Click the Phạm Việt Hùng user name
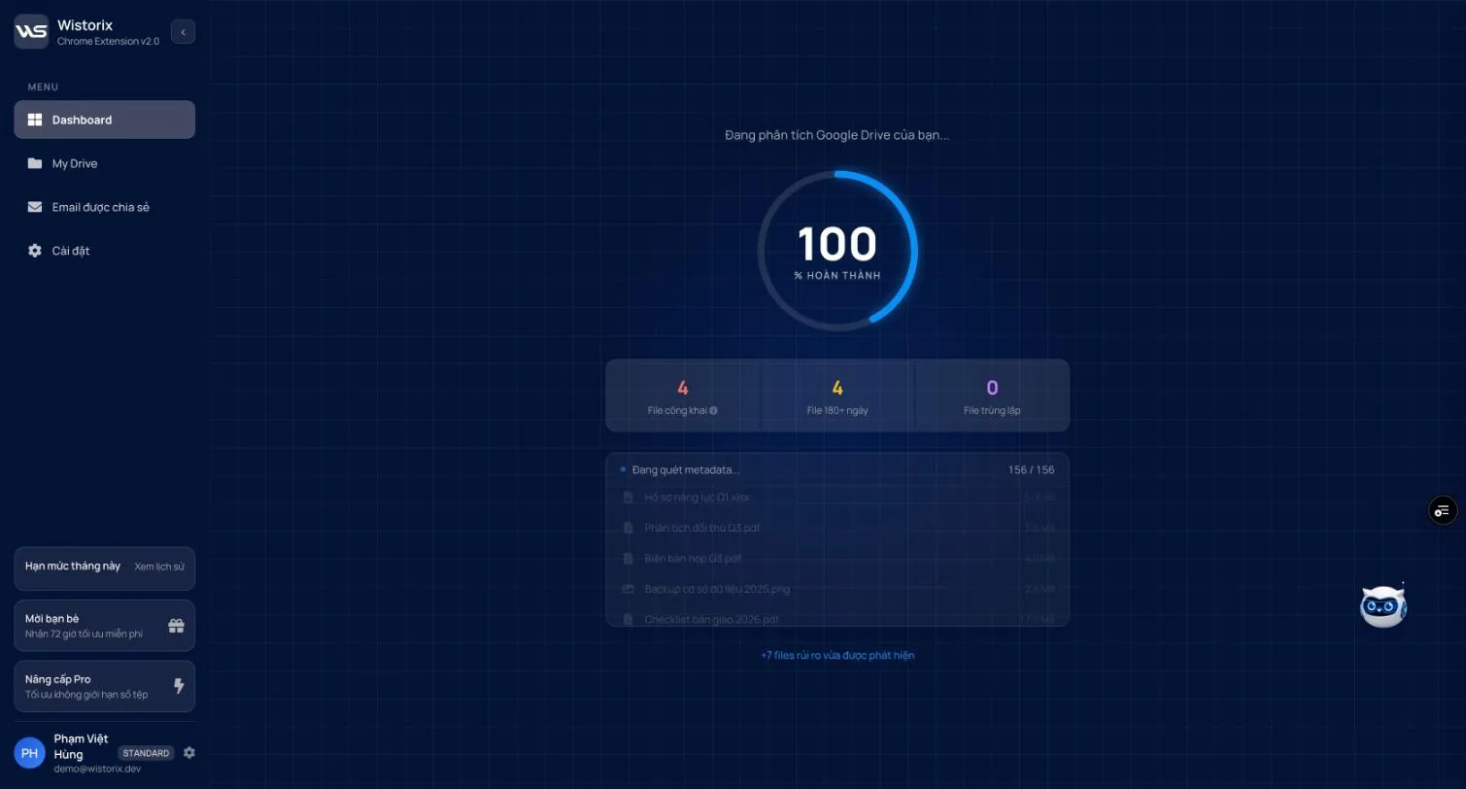The image size is (1466, 789). pos(83,746)
